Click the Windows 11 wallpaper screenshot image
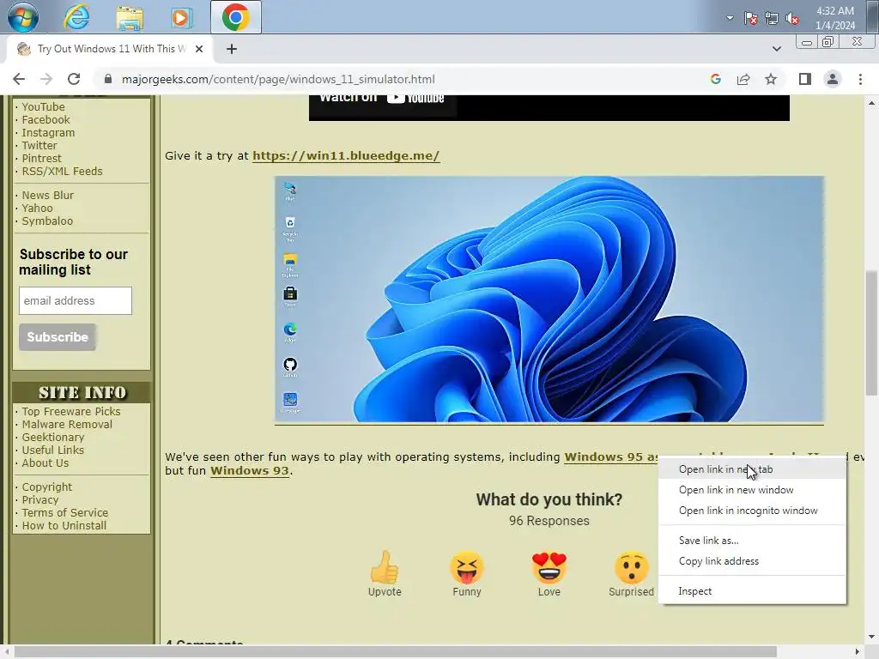879x659 pixels. tap(549, 299)
